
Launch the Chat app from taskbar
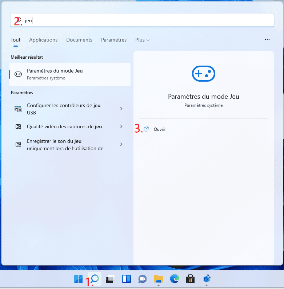pos(143,279)
